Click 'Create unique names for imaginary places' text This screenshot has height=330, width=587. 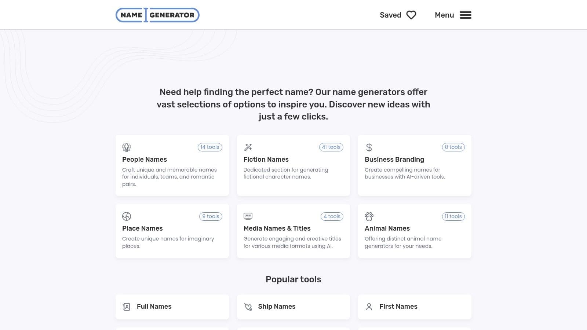tap(168, 242)
